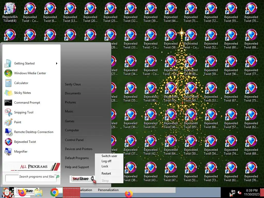The height and width of the screenshot is (198, 264).
Task: Click the Shut Down button
Action: pyautogui.click(x=80, y=179)
